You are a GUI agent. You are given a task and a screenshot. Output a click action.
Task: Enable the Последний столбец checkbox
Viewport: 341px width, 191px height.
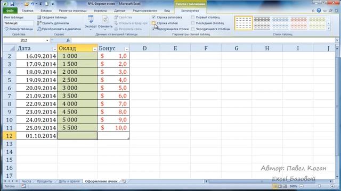(193, 23)
